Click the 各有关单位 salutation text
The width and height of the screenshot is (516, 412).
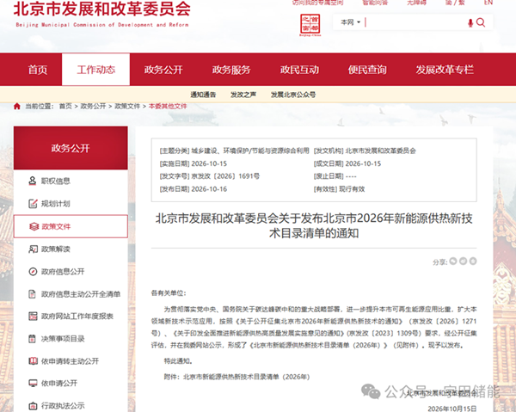point(169,293)
